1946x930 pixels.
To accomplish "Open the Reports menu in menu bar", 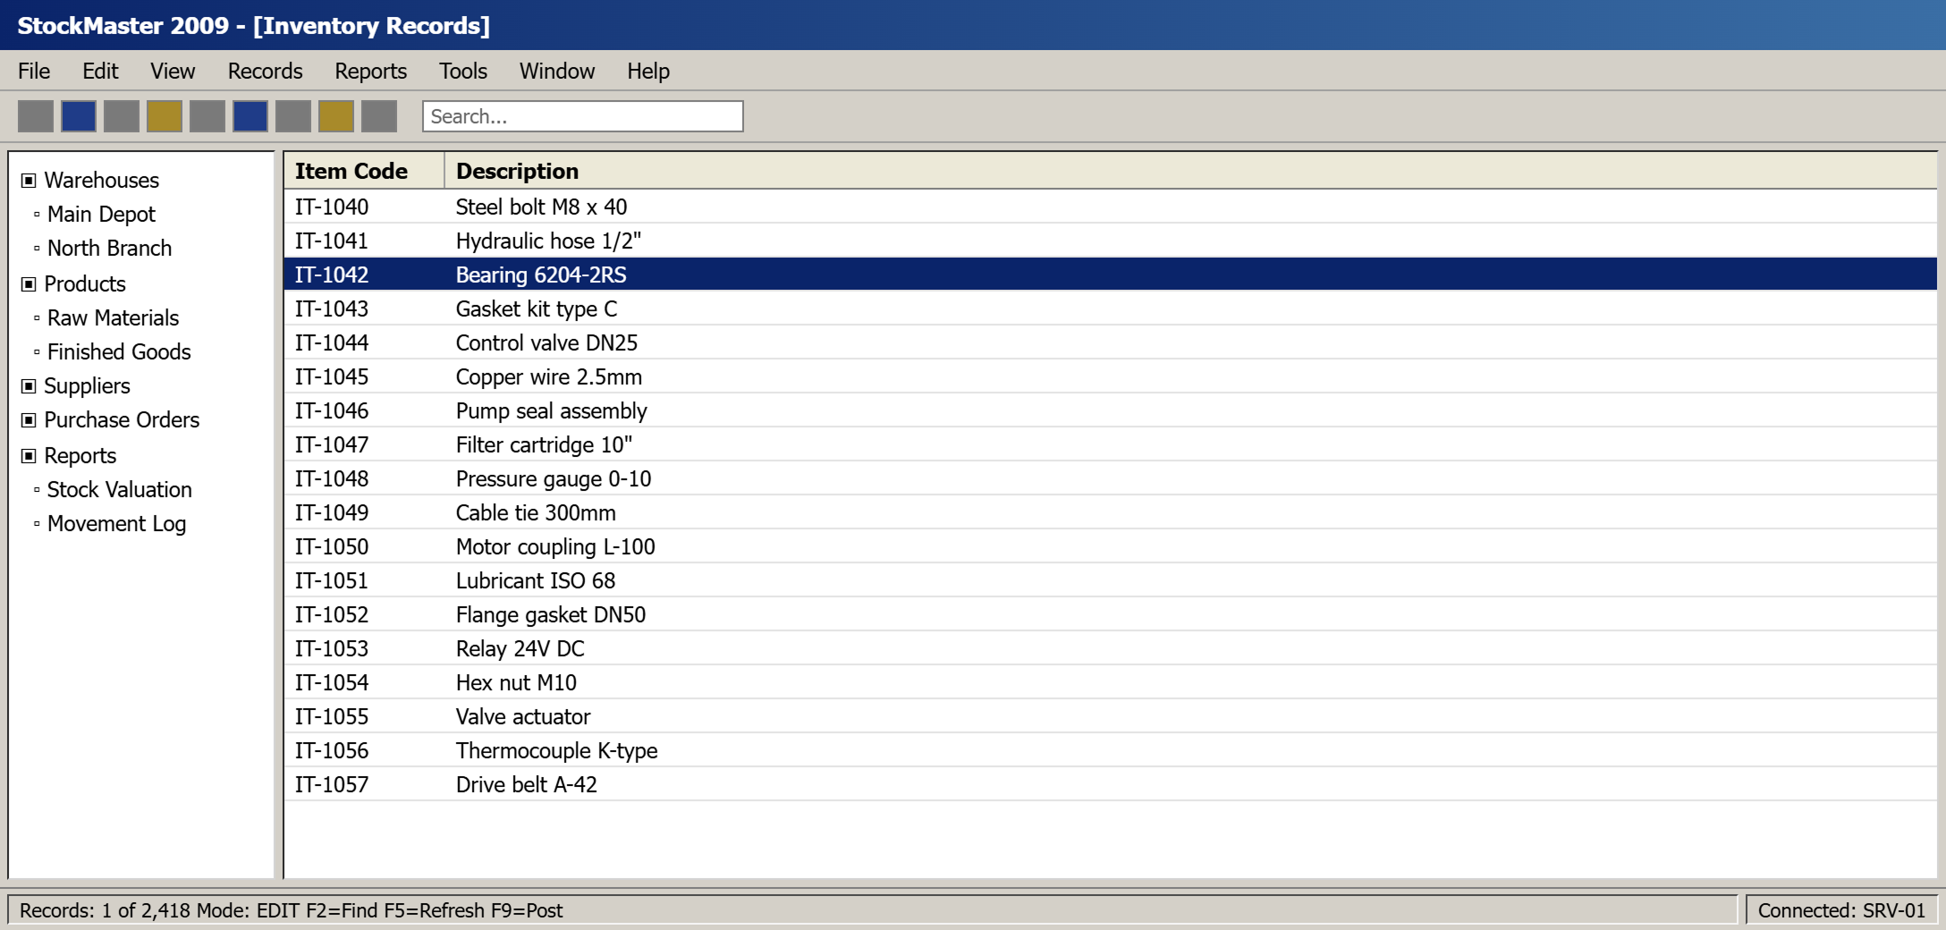I will click(x=370, y=71).
